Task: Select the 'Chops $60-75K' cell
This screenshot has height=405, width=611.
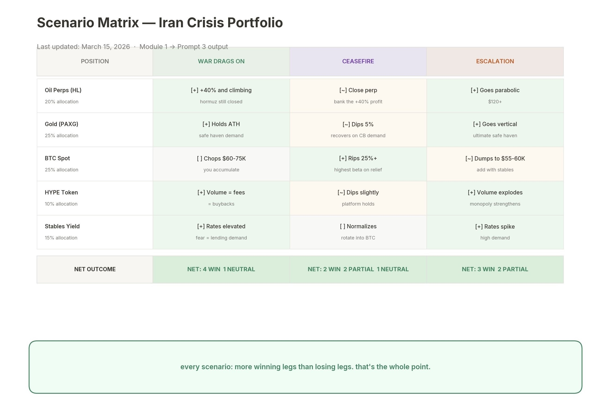Action: (x=221, y=164)
